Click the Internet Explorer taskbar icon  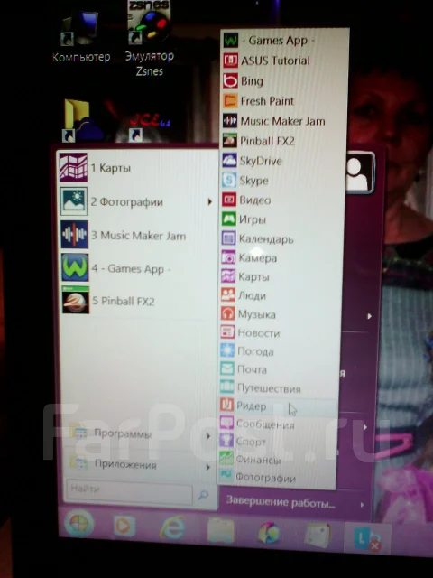pyautogui.click(x=172, y=527)
